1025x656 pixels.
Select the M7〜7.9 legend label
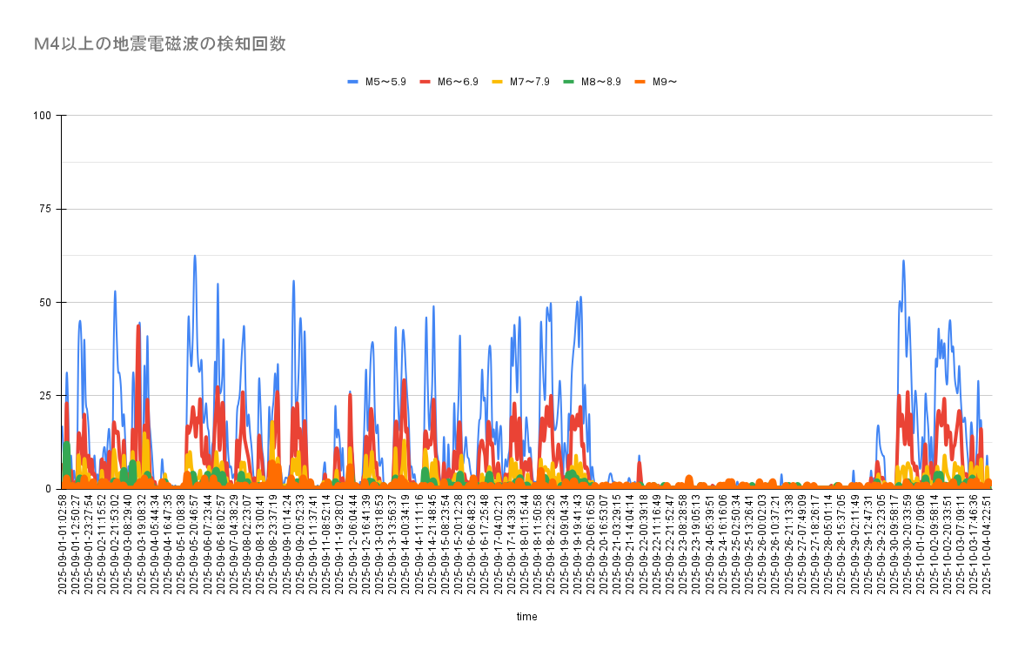529,82
